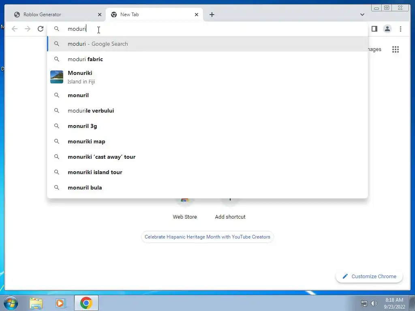This screenshot has height=311, width=415.
Task: Go forward using the forward arrow
Action: coord(28,29)
